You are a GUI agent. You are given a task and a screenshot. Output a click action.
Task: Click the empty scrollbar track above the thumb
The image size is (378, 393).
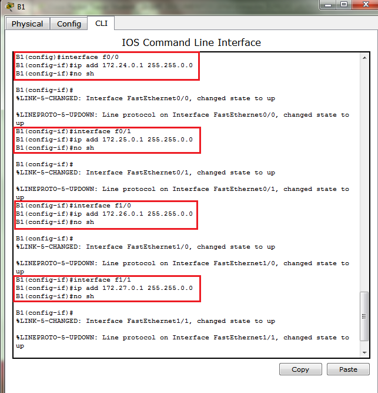pyautogui.click(x=364, y=176)
